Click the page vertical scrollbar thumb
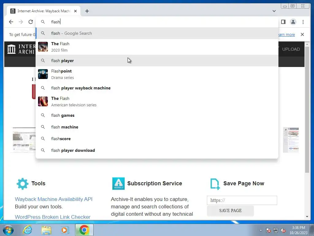 coord(307,109)
